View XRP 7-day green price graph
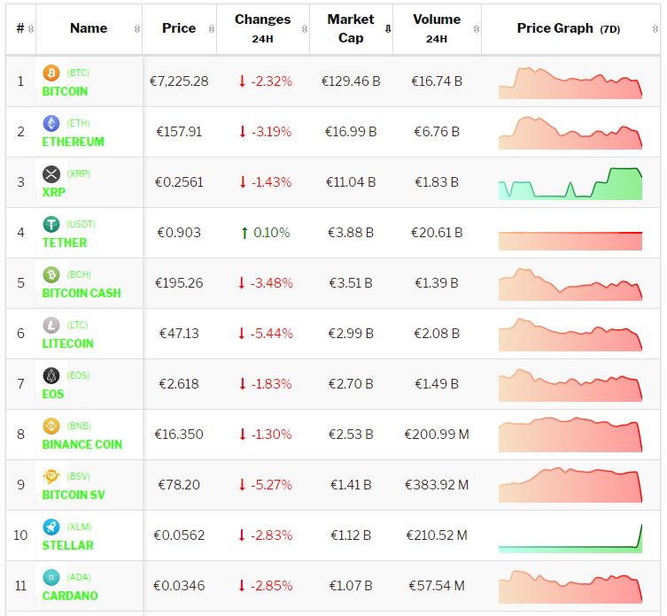This screenshot has height=616, width=667. click(x=570, y=182)
